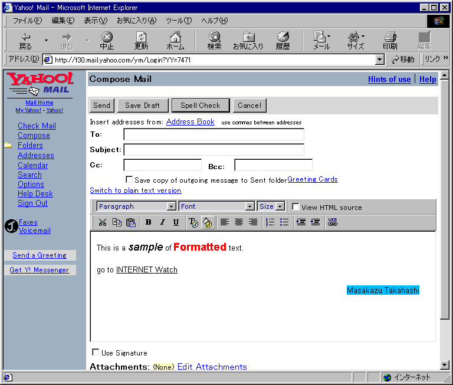Open Greeting Cards link

tap(313, 179)
